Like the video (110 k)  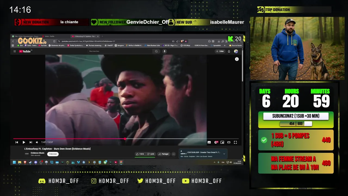(140, 154)
